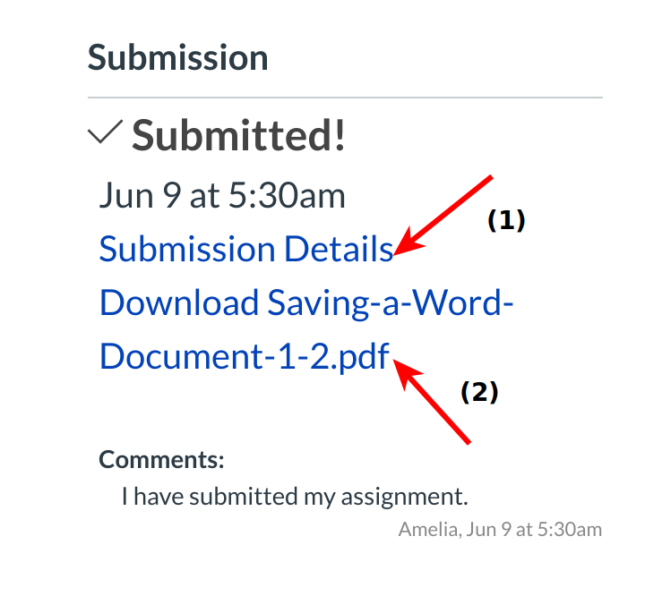Open the Submission Details link
Image resolution: width=645 pixels, height=596 pixels.
coord(245,249)
